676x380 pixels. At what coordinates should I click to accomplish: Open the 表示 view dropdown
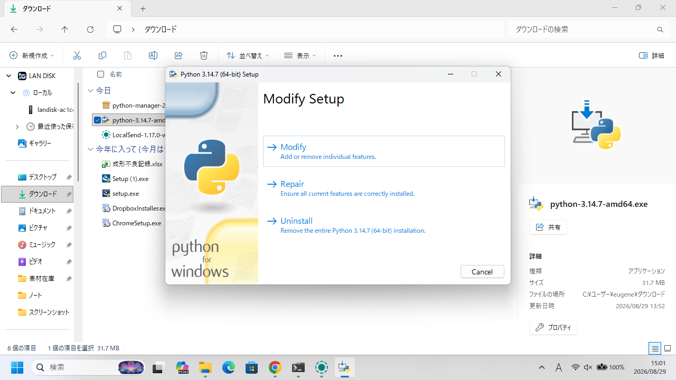pos(300,55)
